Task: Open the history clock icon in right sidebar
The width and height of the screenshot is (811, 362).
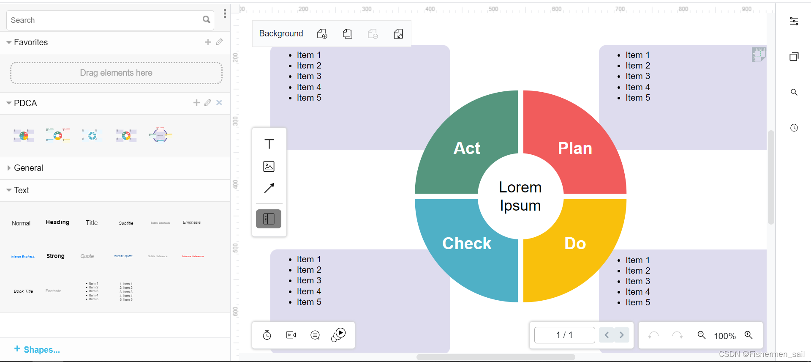Action: (794, 128)
